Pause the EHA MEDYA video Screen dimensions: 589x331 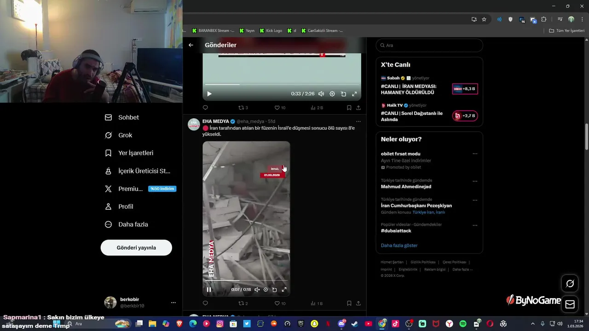click(208, 290)
